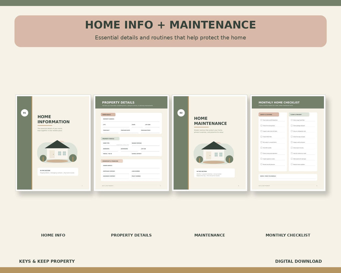The image size is (341, 273).
Task: Click the Owner Name(s) field
Action: pos(131,167)
